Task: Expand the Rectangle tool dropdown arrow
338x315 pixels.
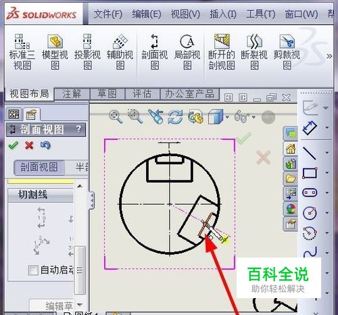Action: pos(327,173)
